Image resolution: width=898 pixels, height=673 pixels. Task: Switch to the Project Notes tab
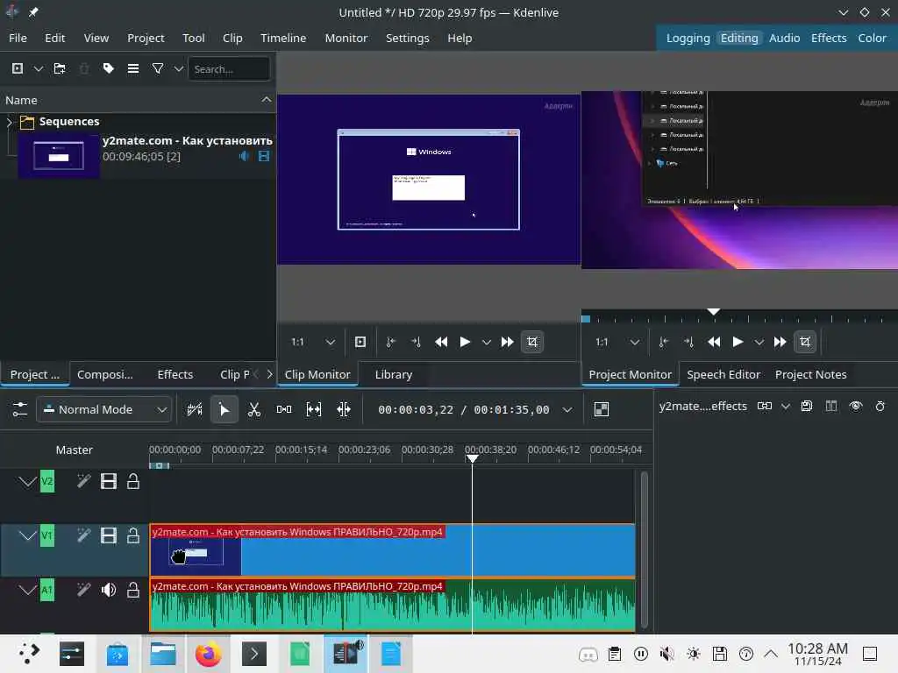[810, 374]
